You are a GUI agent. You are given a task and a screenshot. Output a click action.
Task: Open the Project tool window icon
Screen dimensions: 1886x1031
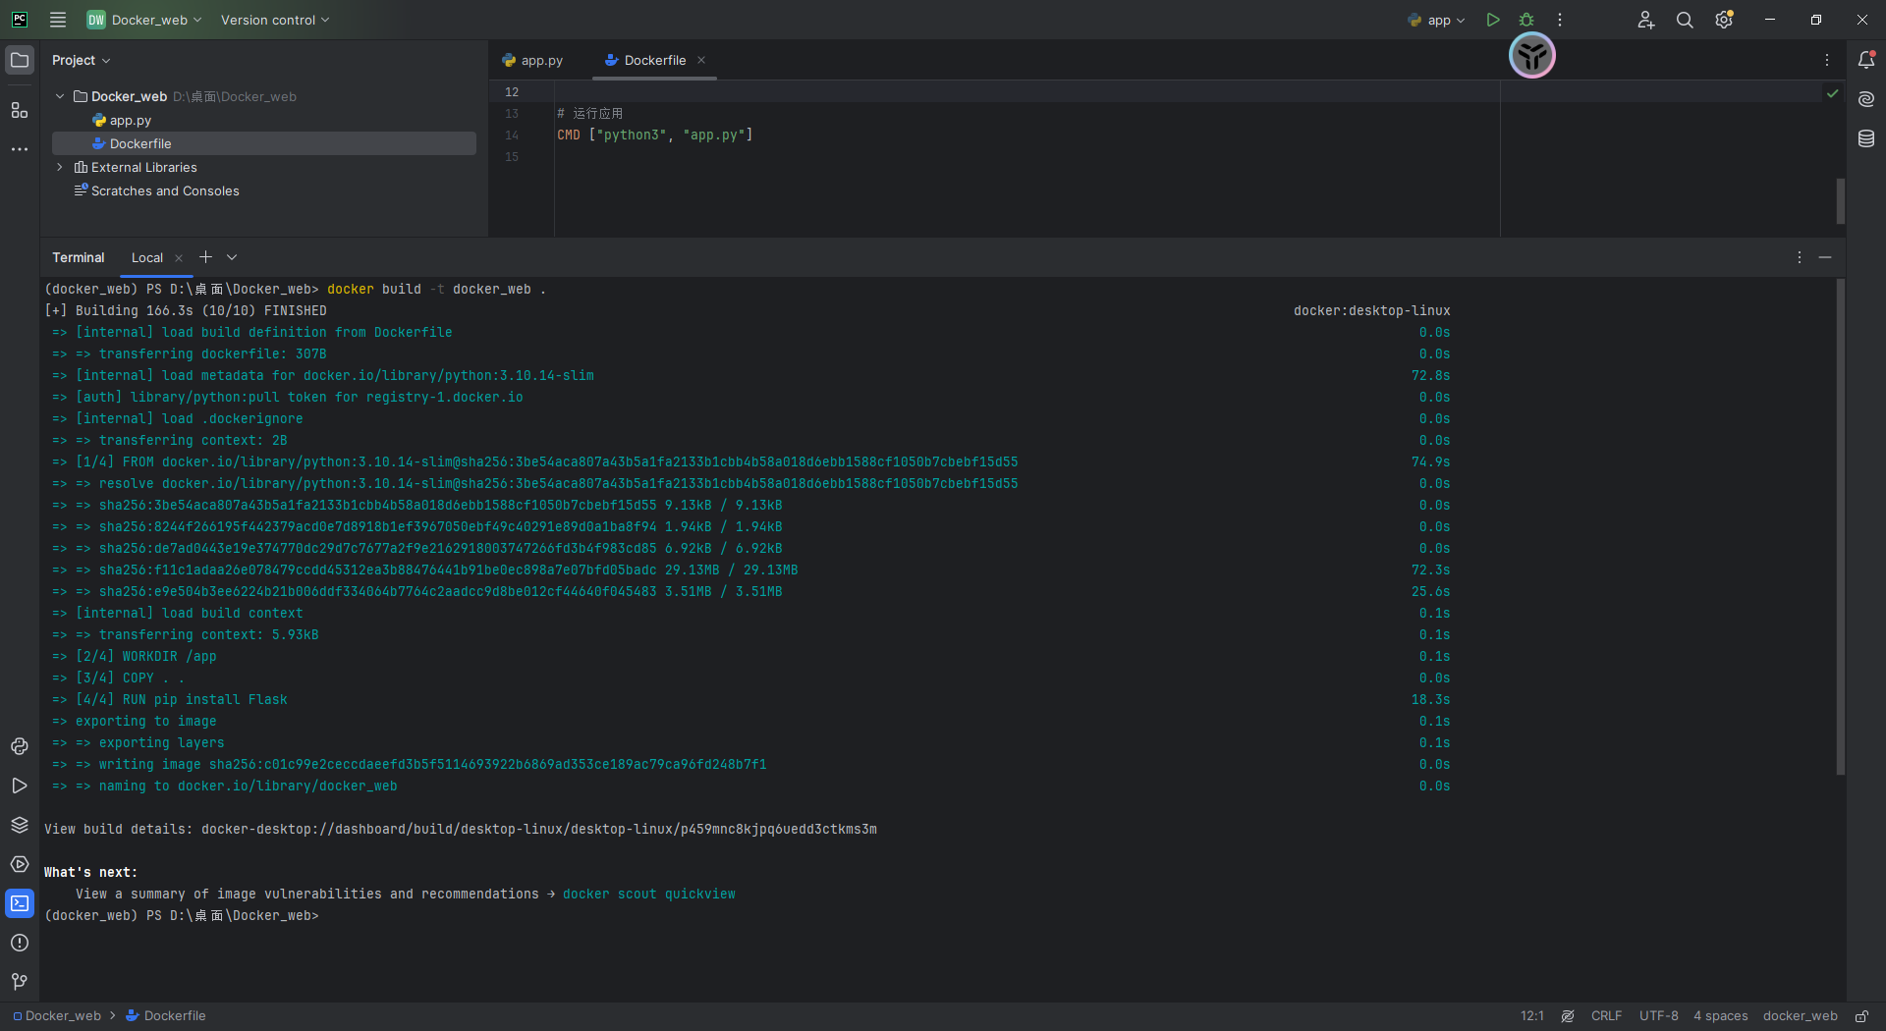(x=20, y=61)
